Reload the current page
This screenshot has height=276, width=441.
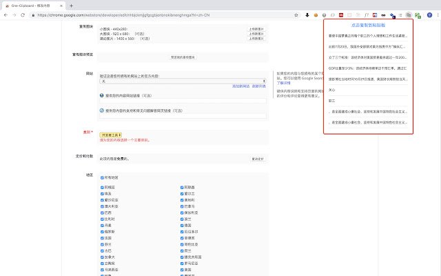(x=23, y=15)
